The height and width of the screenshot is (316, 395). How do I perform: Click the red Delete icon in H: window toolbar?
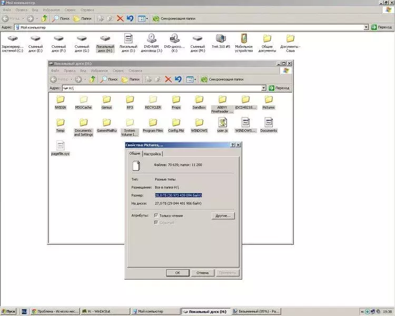pos(169,80)
